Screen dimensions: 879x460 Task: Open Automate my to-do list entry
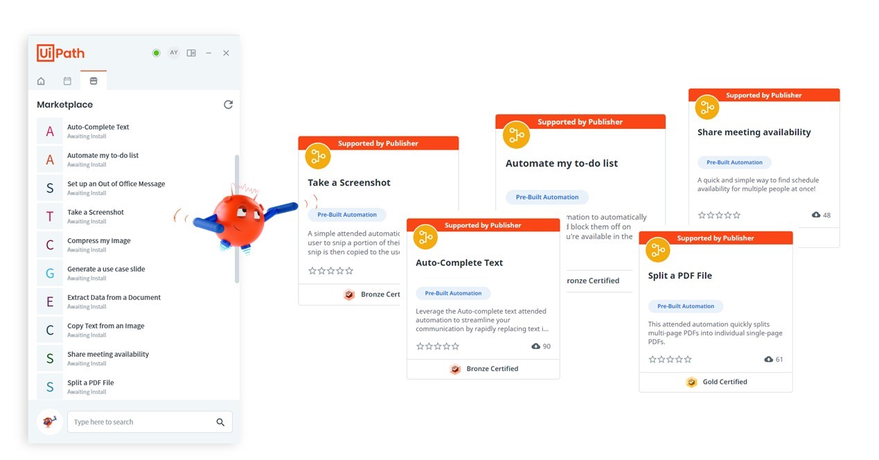pyautogui.click(x=135, y=159)
